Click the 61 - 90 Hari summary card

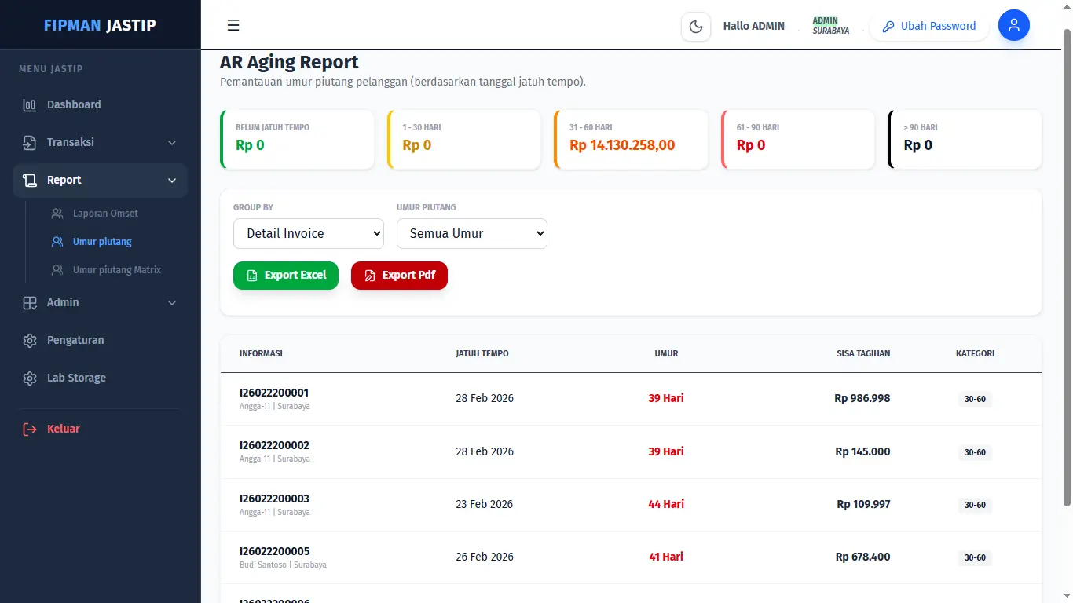pyautogui.click(x=798, y=140)
